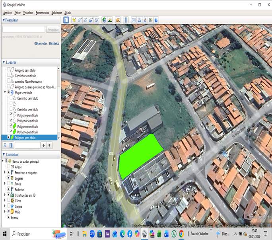The width and height of the screenshot is (272, 240).
Task: Collapse the Camadas panel
Action: point(4,154)
